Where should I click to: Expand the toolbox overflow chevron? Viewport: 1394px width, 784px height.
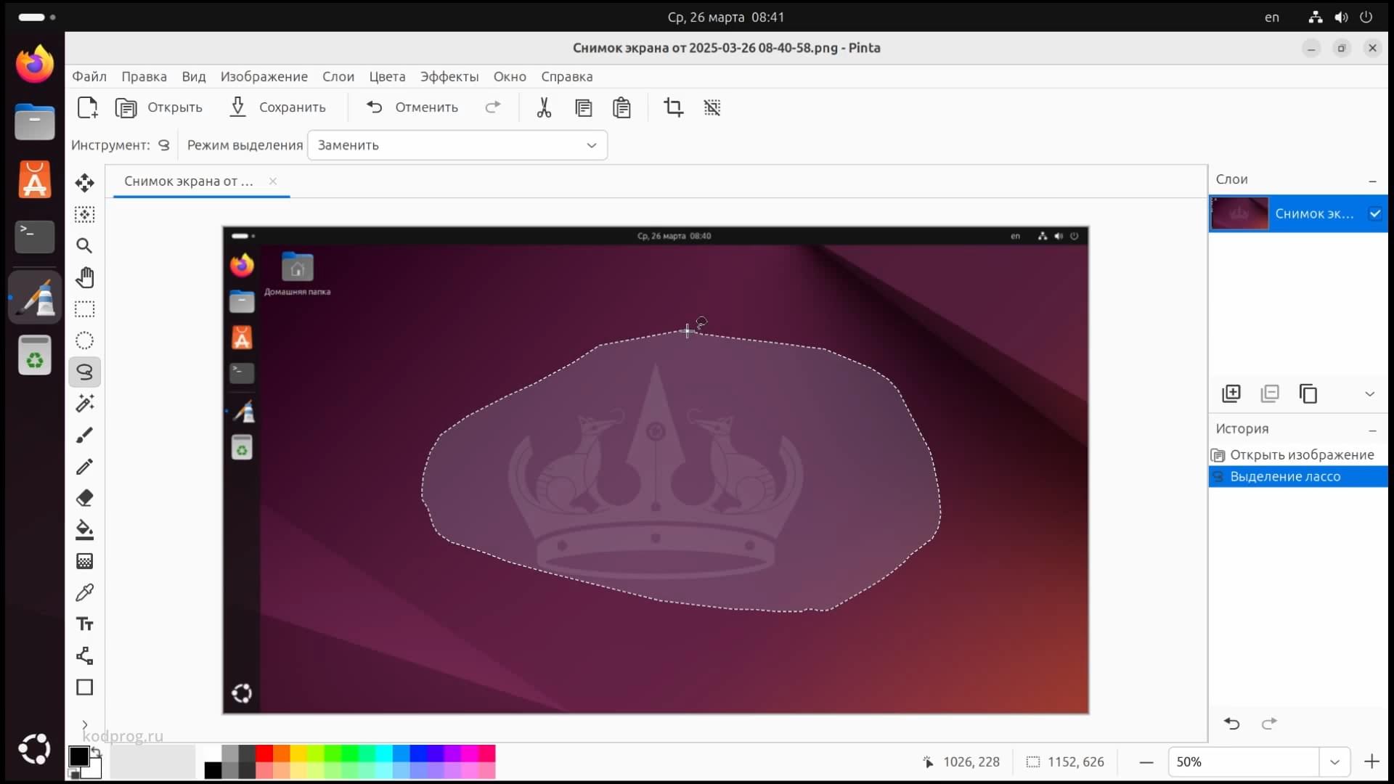(84, 724)
